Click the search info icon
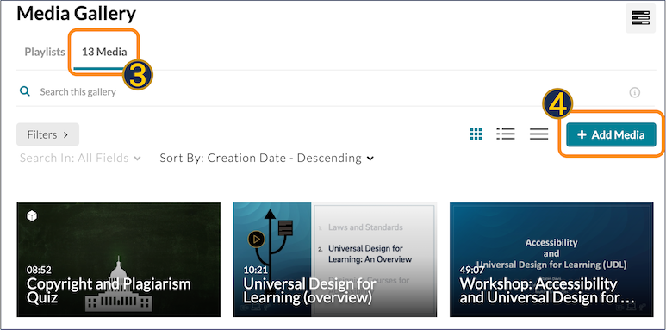This screenshot has height=330, width=666. pos(635,92)
